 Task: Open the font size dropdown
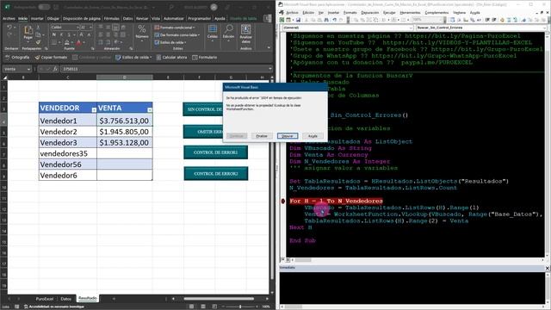tap(90, 28)
